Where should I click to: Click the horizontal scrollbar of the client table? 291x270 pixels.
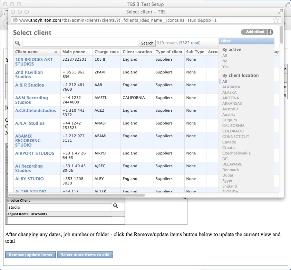77,195
